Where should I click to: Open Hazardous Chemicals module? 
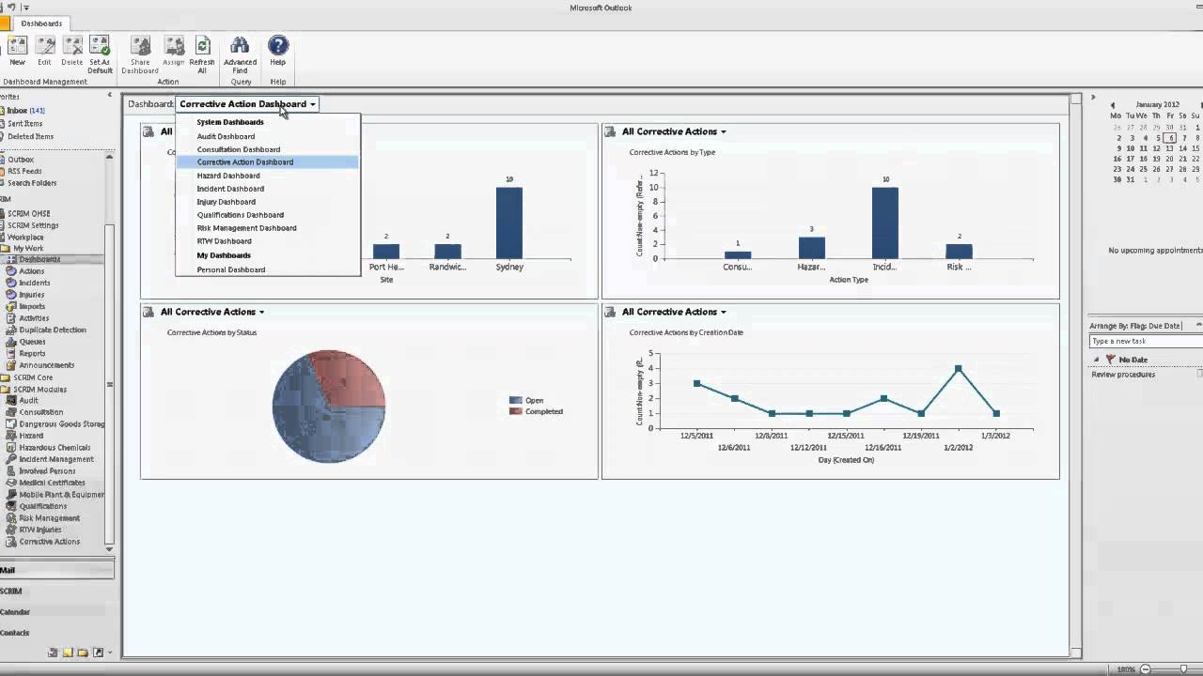click(55, 448)
